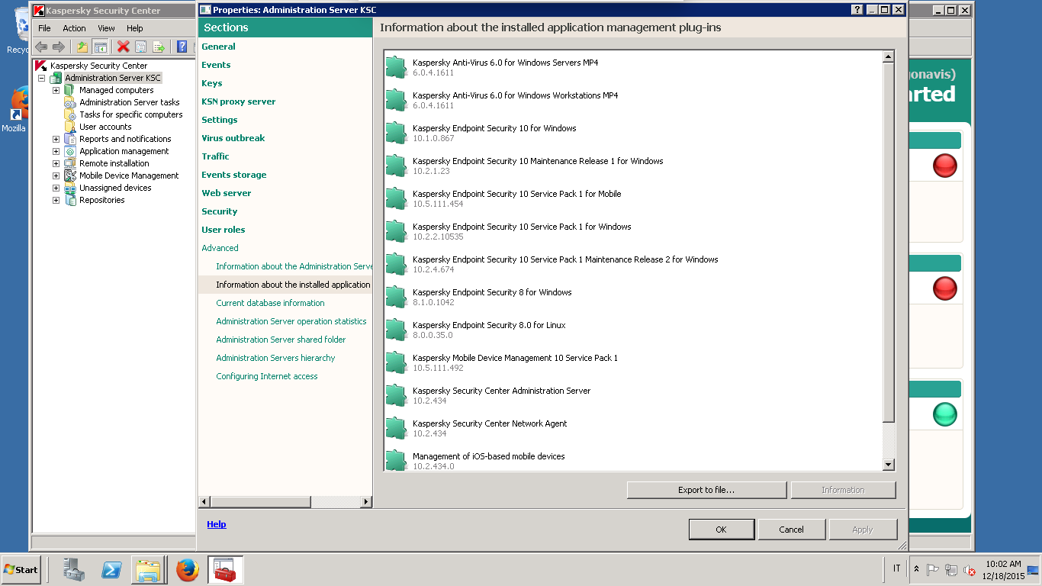Viewport: 1042px width, 586px height.
Task: Select User accounts in the console tree
Action: pos(105,127)
